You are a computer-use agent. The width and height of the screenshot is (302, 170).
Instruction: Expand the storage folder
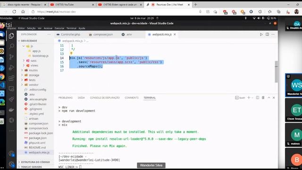click(x=22, y=75)
